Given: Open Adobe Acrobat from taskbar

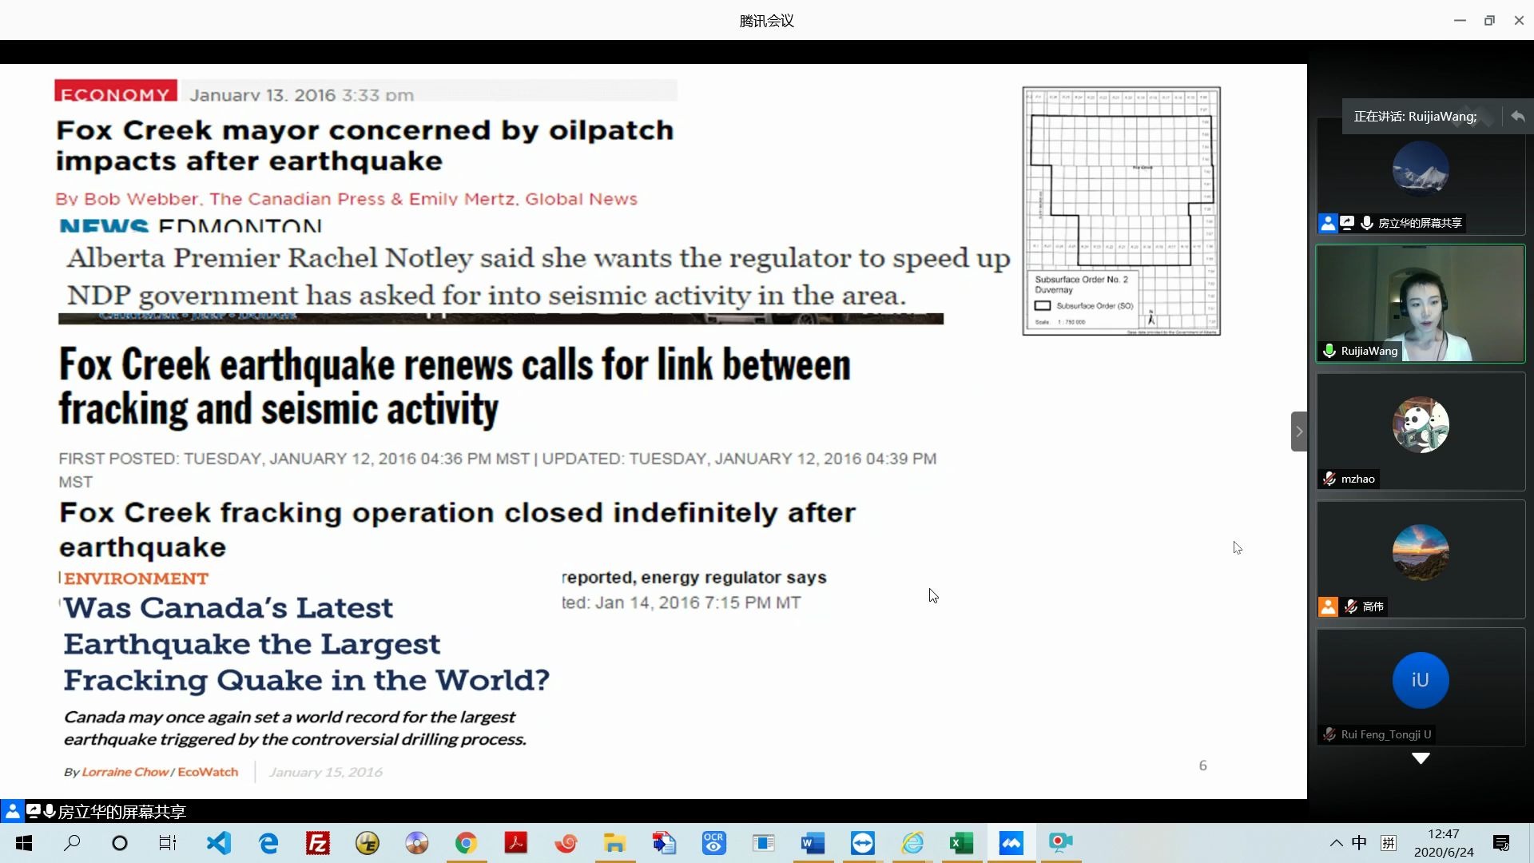Looking at the screenshot, I should pos(516,843).
